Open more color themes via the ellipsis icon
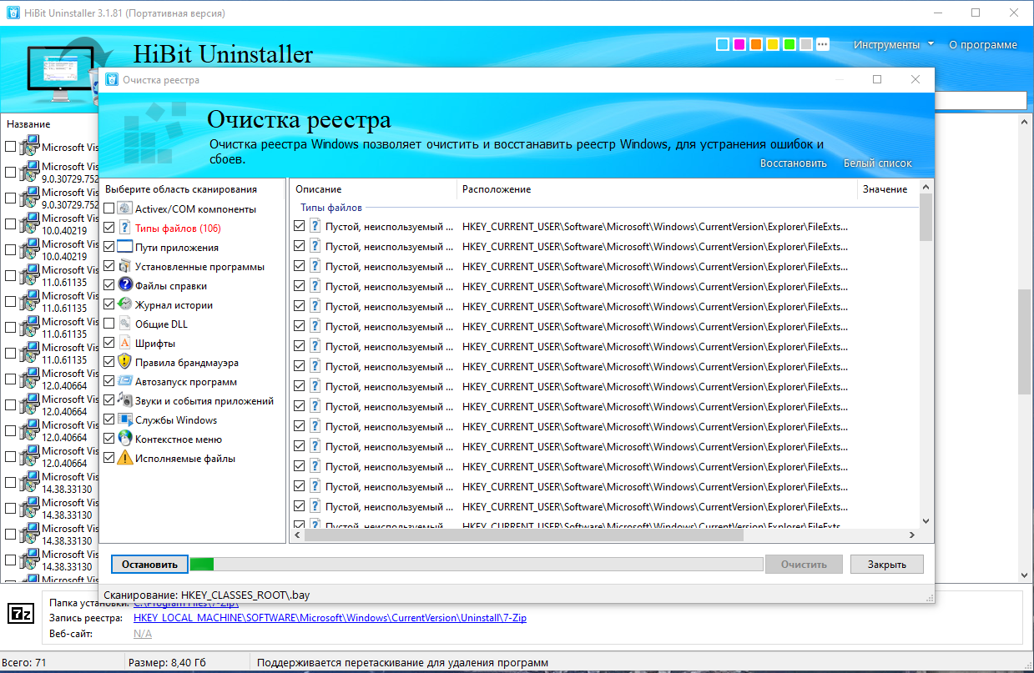Screen dimensions: 1034x673 [823, 45]
